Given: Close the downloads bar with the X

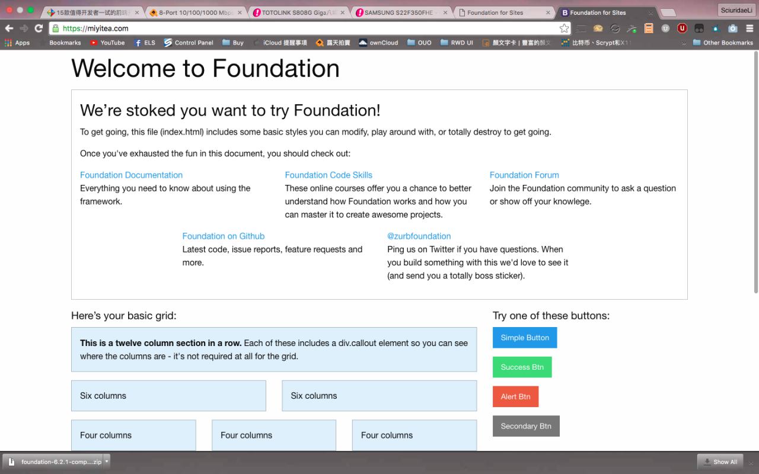Looking at the screenshot, I should click(750, 462).
